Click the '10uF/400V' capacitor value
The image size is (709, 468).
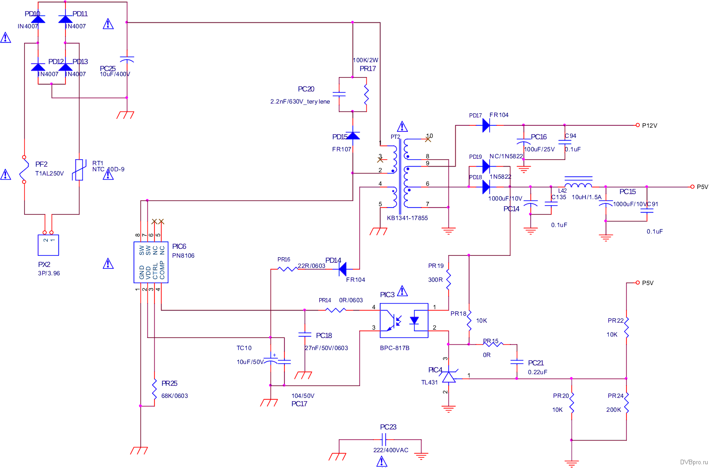(115, 74)
